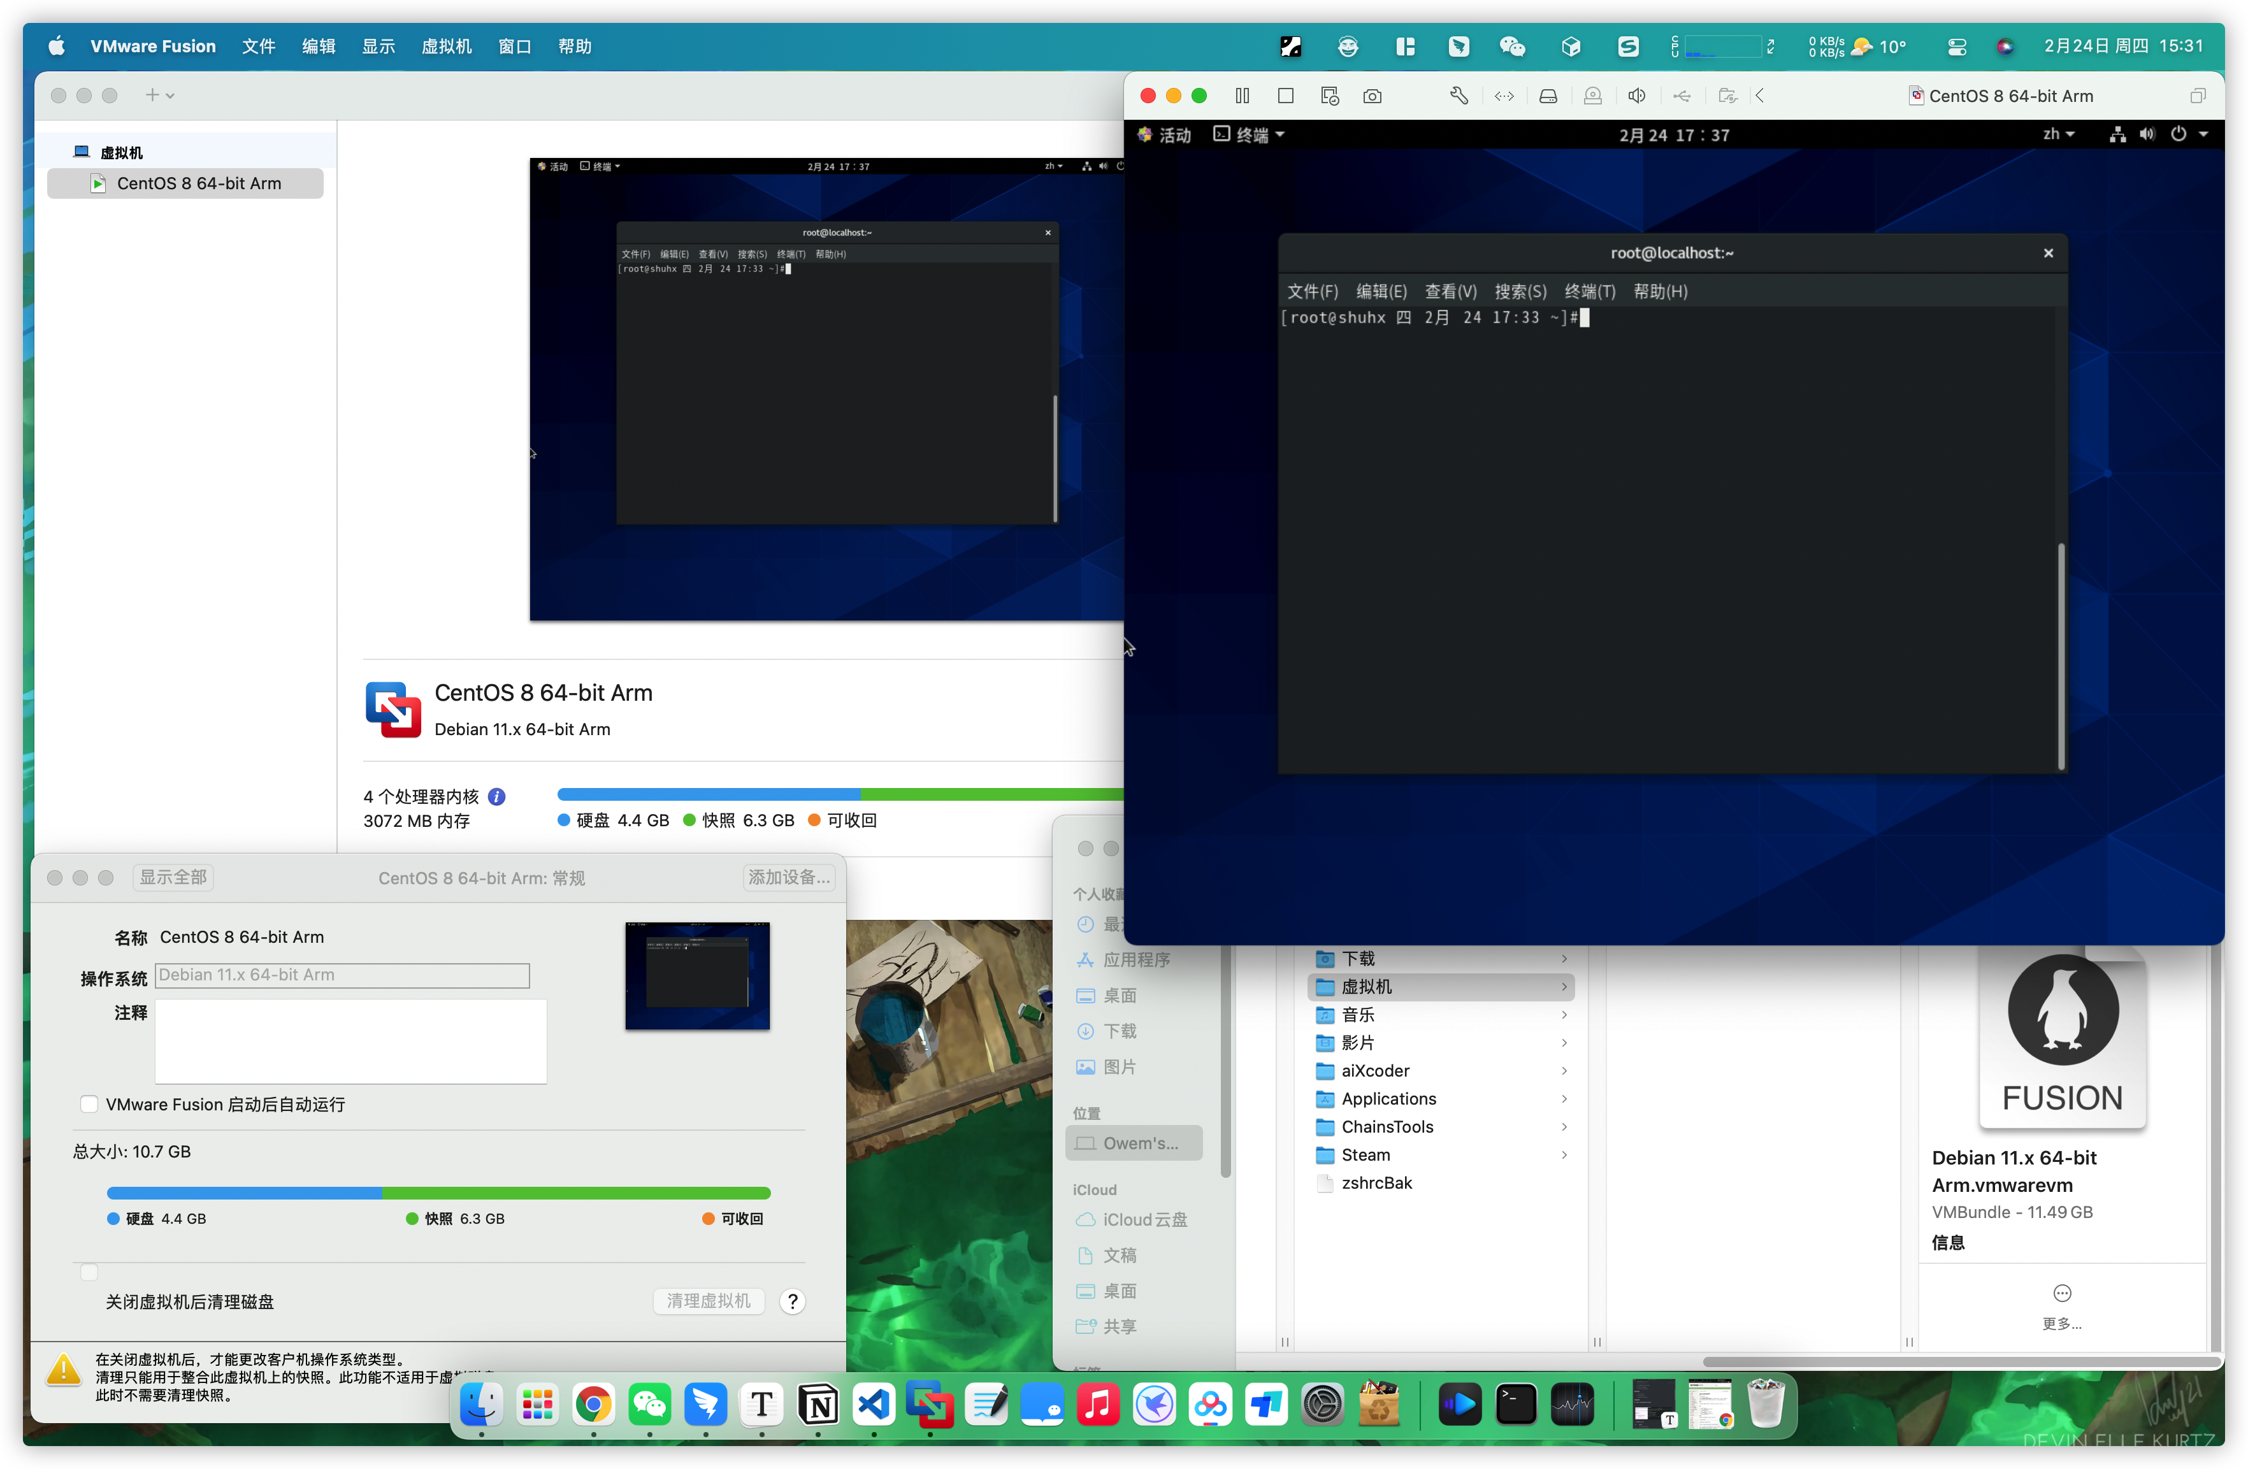Open the 查看(V) menu in the terminal
This screenshot has height=1469, width=2248.
click(x=1450, y=292)
